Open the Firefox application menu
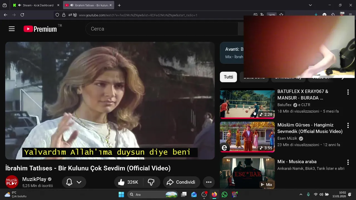The height and width of the screenshot is (200, 356). [350, 15]
